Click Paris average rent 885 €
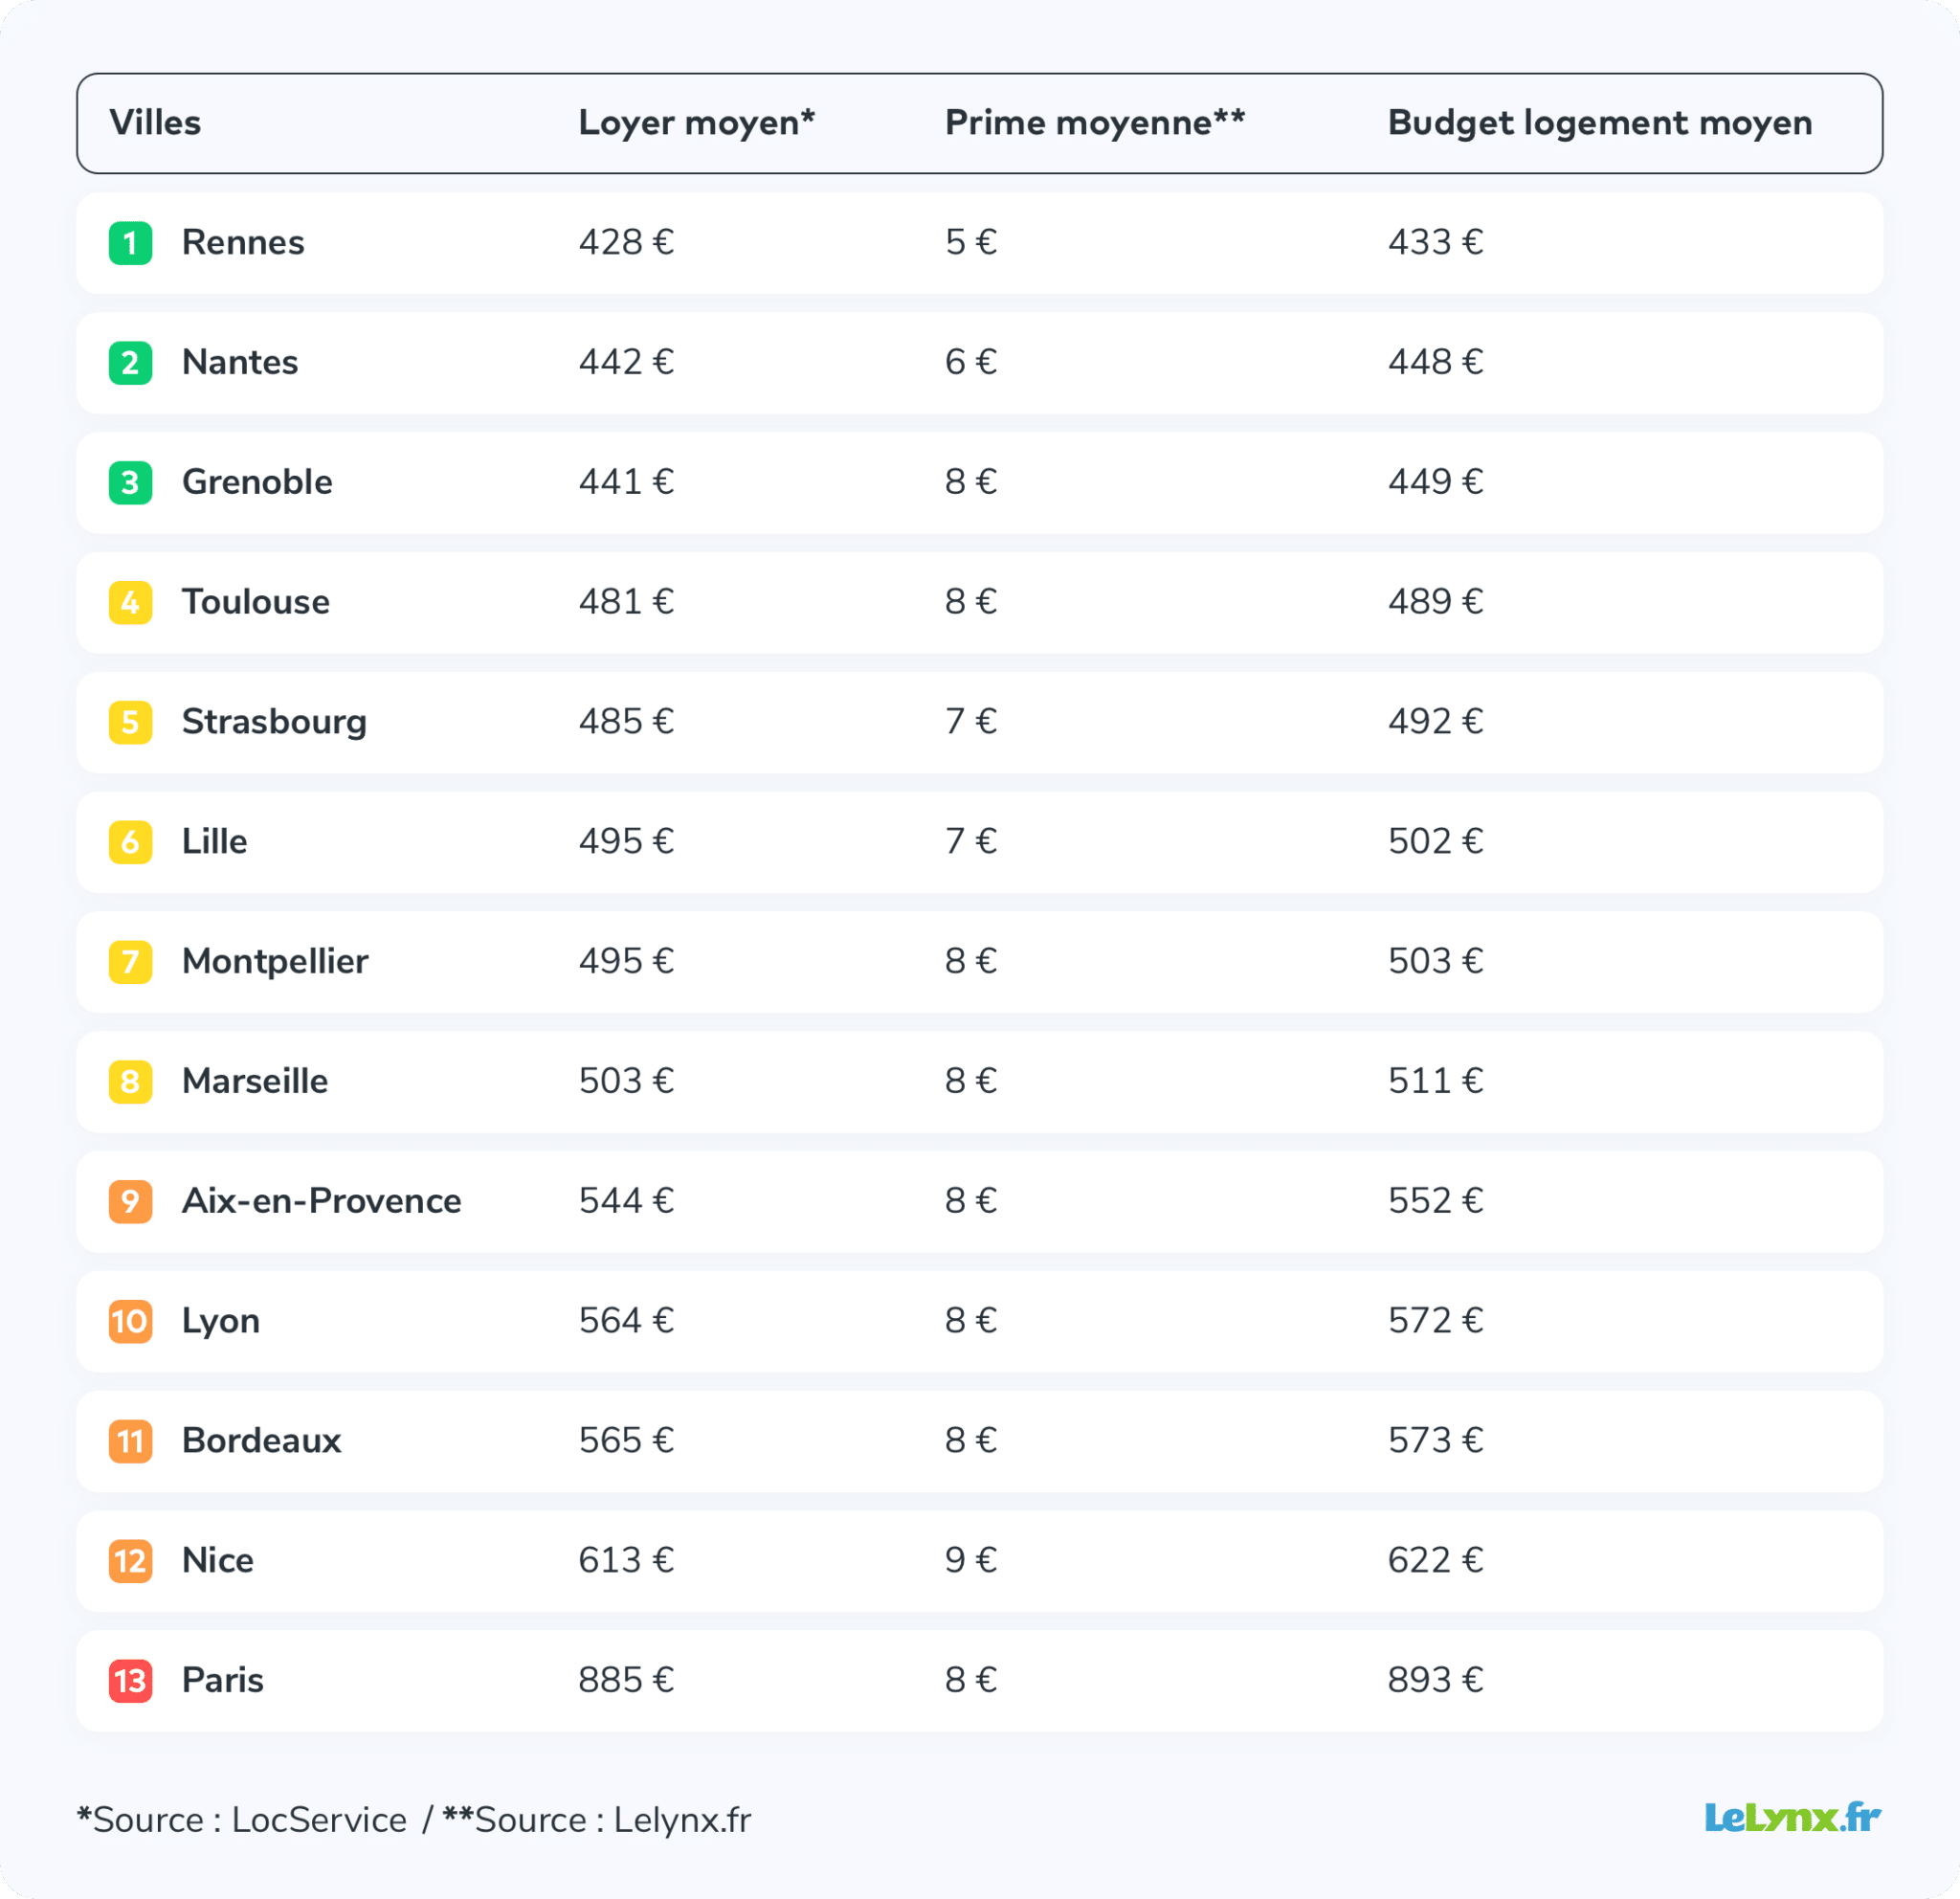This screenshot has width=1960, height=1899. [x=626, y=1680]
